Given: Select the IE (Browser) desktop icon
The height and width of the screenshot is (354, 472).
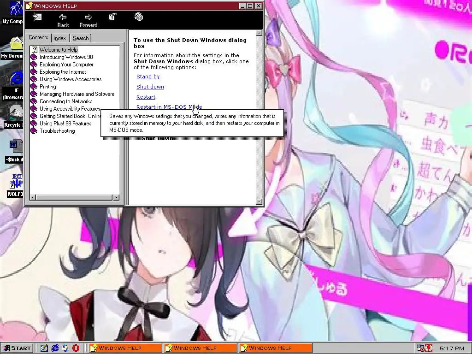Looking at the screenshot, I should coord(12,86).
